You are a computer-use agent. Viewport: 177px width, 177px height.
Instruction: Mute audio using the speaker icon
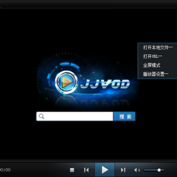(137, 170)
